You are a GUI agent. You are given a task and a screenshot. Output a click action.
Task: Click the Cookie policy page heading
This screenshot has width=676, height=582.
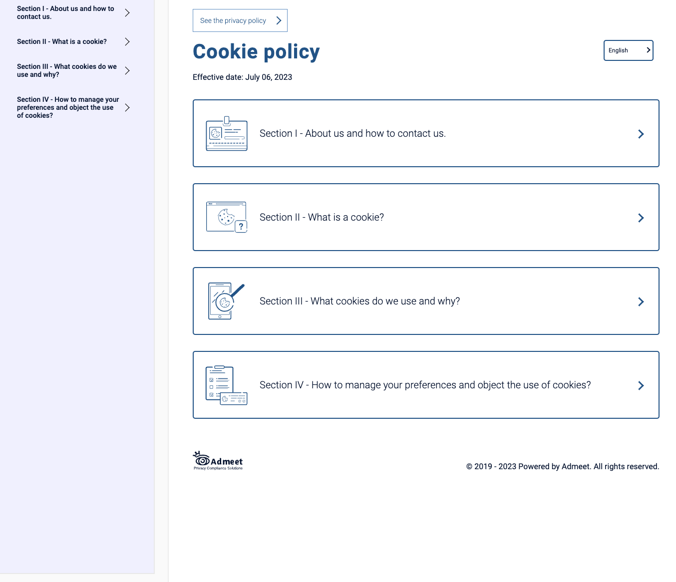256,51
